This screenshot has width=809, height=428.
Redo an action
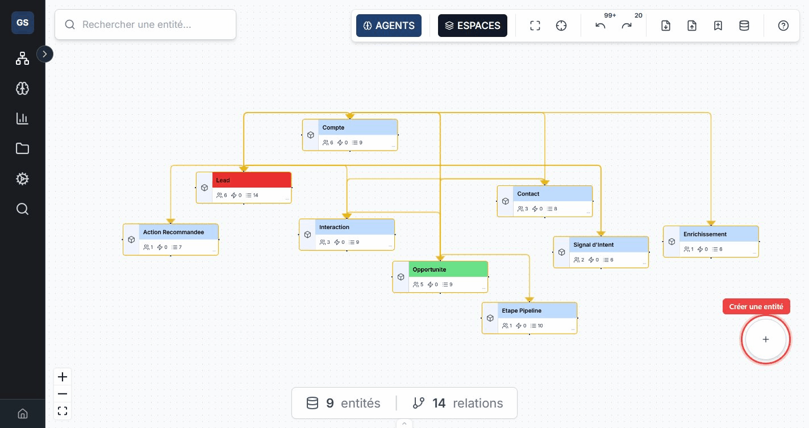tap(627, 26)
